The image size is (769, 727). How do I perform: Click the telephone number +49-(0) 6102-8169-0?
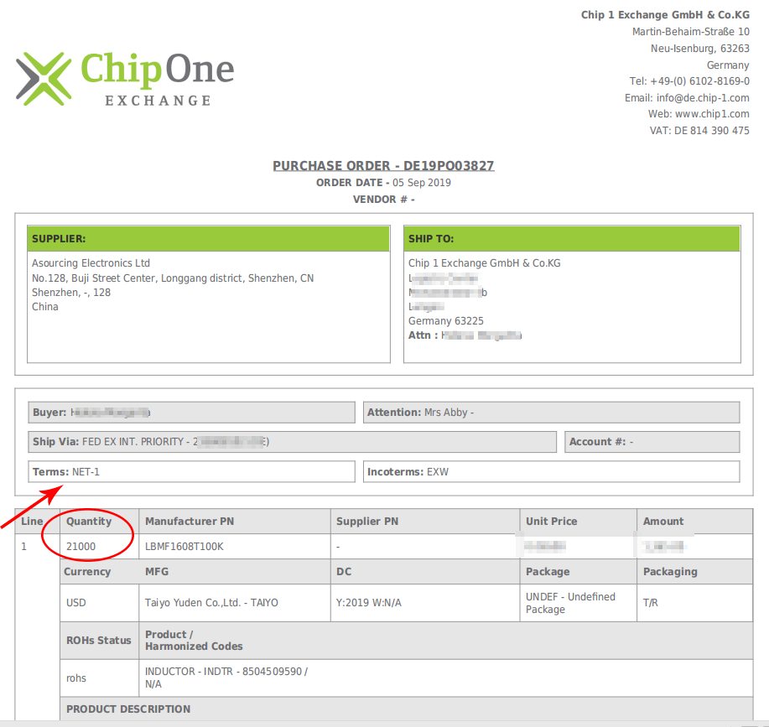pyautogui.click(x=699, y=80)
